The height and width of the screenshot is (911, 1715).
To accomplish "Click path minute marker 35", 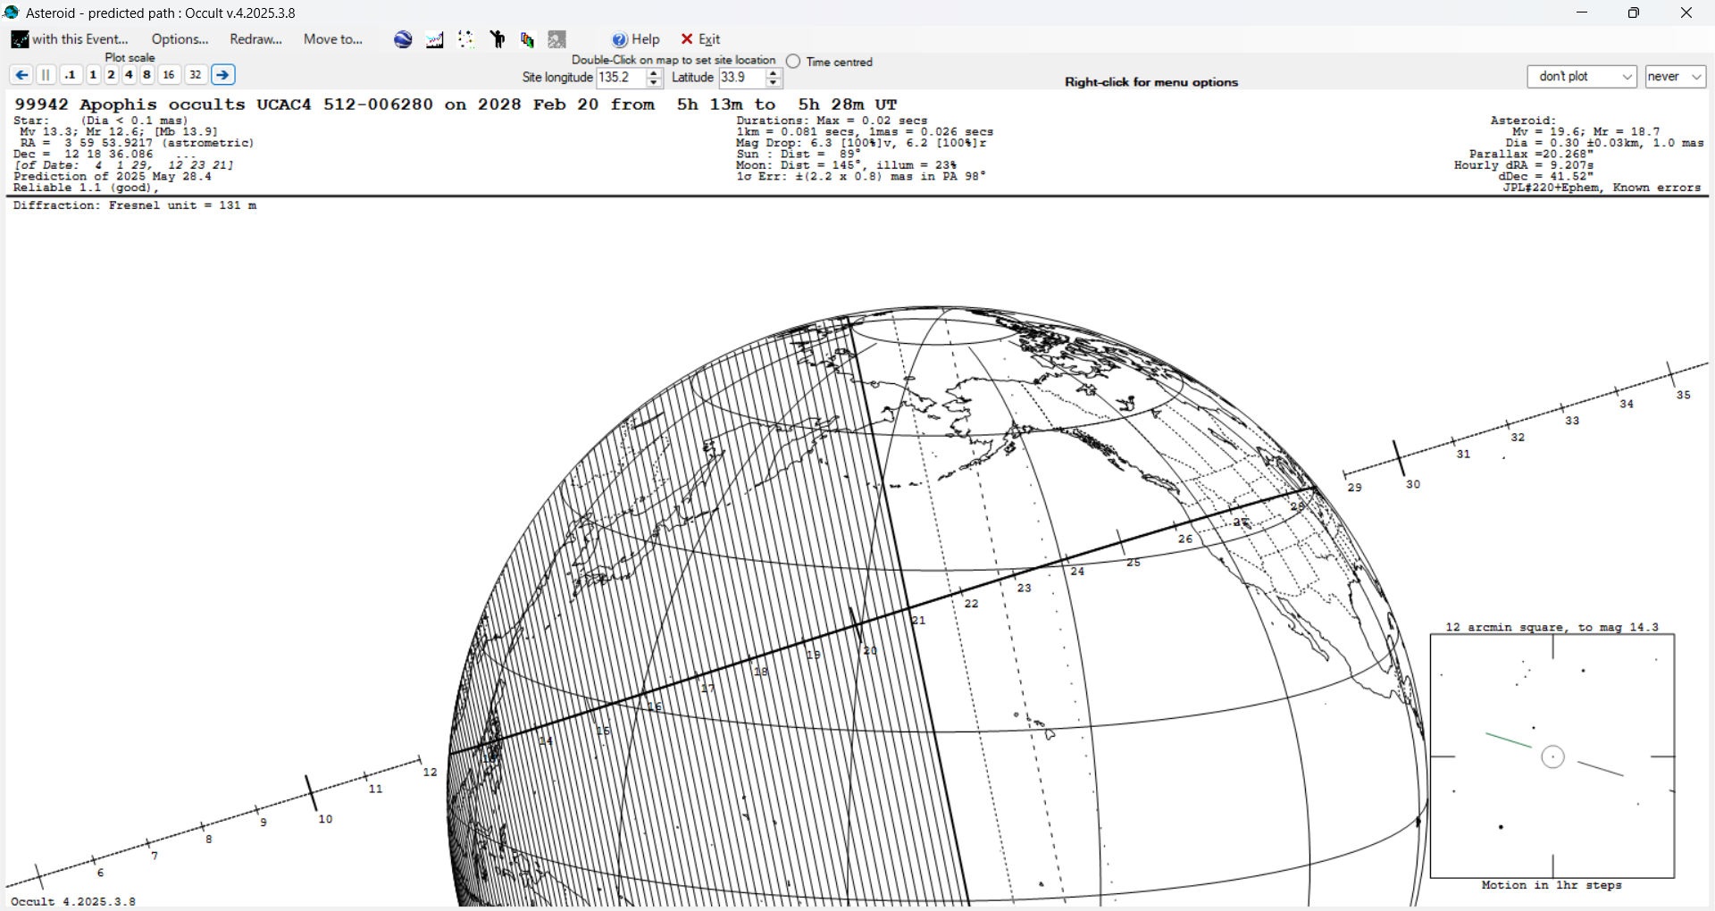I will tap(1684, 395).
